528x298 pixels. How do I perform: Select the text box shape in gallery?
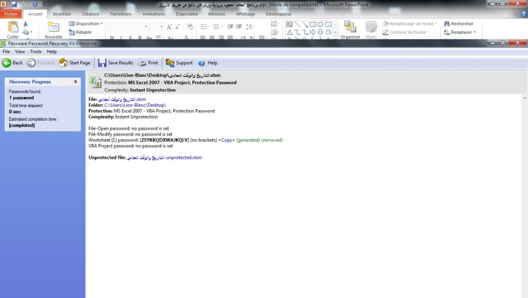pyautogui.click(x=289, y=24)
